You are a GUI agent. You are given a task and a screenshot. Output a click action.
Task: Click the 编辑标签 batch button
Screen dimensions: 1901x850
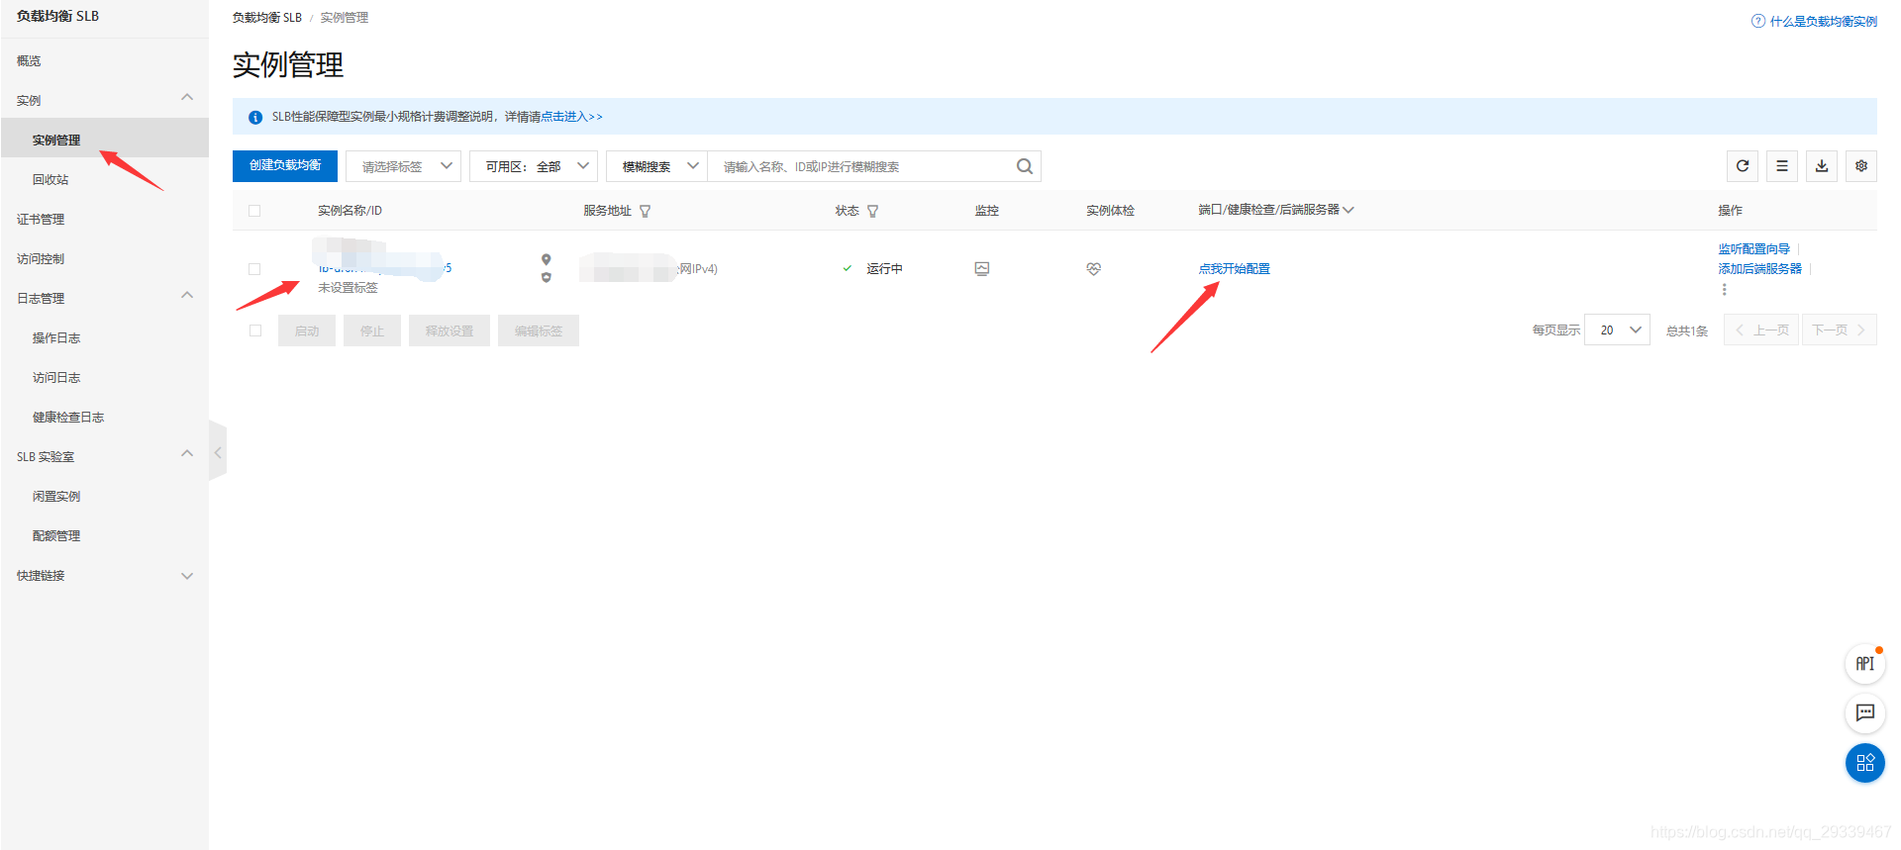click(539, 331)
